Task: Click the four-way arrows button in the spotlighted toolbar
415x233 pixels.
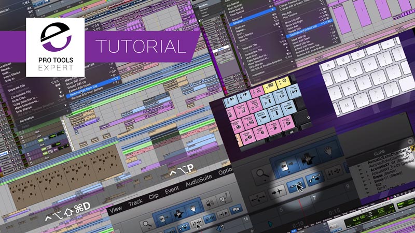Action: coord(257,198)
